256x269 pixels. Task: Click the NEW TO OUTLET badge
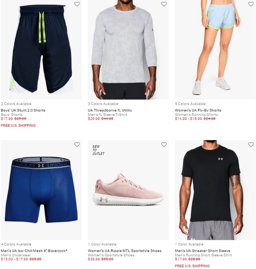click(98, 150)
